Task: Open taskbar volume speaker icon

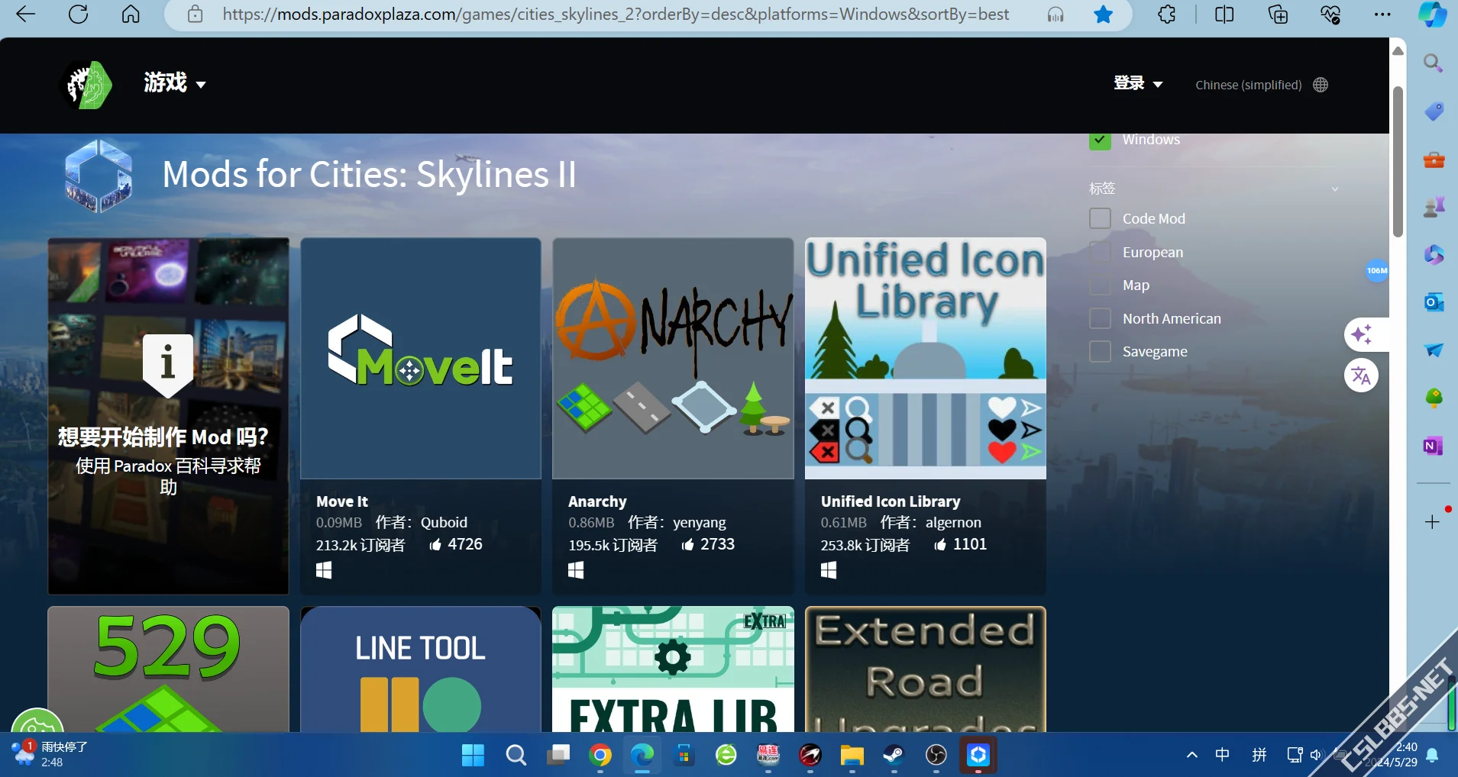Action: point(1316,755)
